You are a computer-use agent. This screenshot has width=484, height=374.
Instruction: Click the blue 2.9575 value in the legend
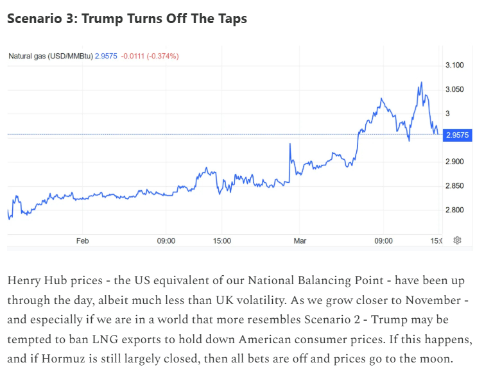[106, 56]
